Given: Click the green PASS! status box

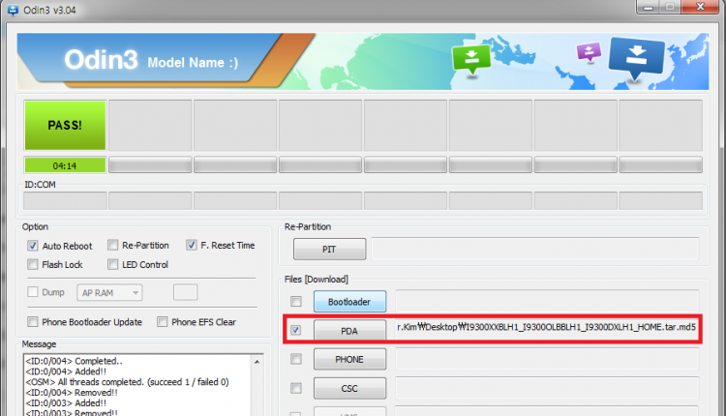Looking at the screenshot, I should [x=65, y=125].
